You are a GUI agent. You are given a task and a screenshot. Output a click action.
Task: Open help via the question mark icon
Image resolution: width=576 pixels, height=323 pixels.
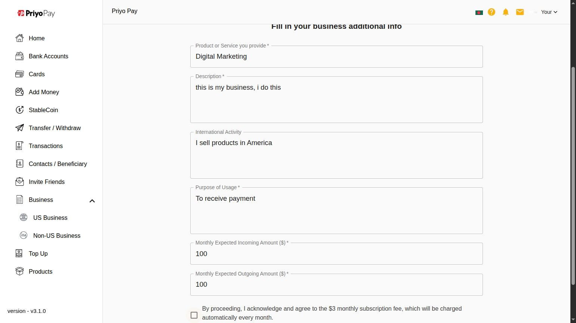pyautogui.click(x=492, y=12)
